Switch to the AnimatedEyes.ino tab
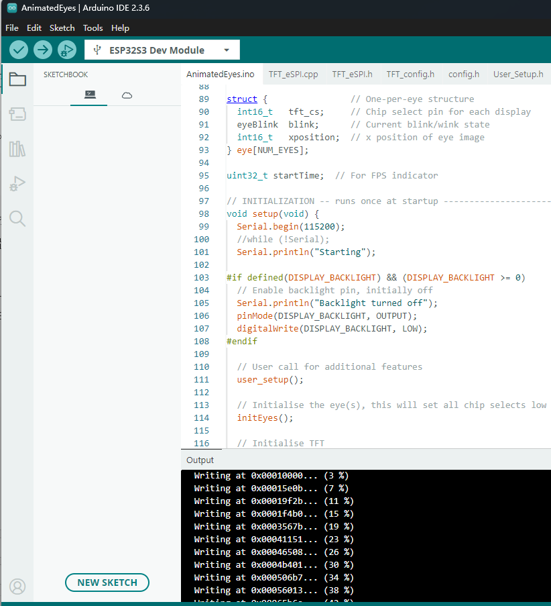Viewport: 551px width, 606px height. click(x=221, y=74)
